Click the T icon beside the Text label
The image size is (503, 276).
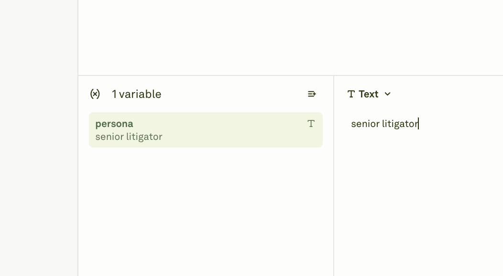[x=351, y=94]
